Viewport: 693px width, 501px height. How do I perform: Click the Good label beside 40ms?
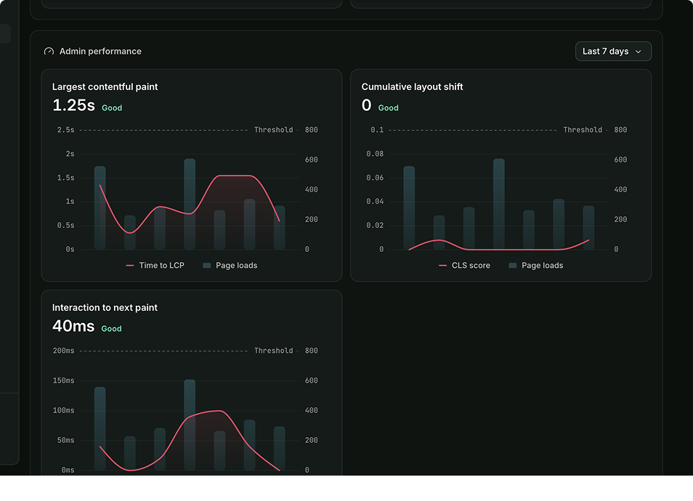tap(111, 329)
